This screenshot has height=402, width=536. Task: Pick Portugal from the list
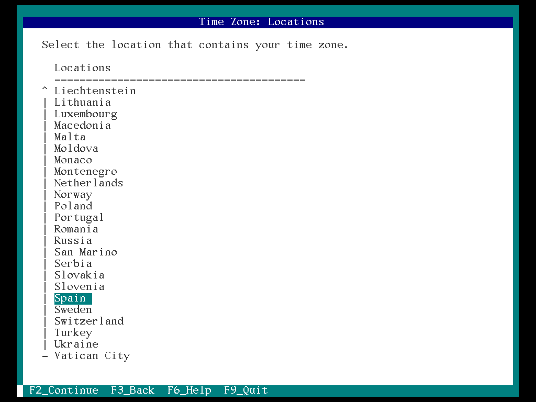coord(79,218)
